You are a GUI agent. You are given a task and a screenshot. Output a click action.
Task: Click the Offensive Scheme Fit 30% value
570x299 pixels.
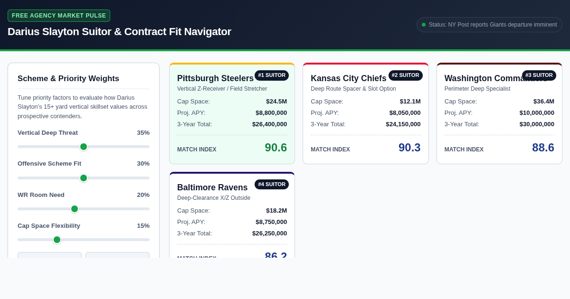pos(143,164)
